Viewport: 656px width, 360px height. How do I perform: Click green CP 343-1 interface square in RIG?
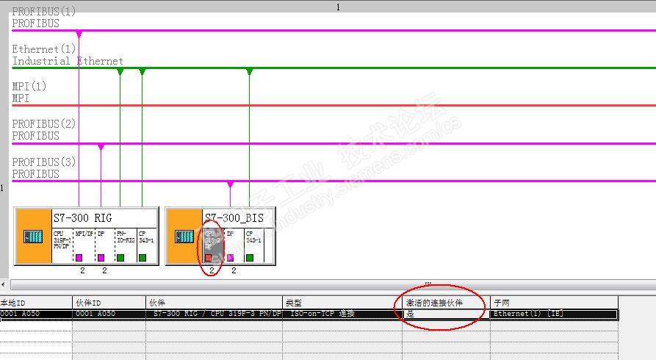(143, 258)
